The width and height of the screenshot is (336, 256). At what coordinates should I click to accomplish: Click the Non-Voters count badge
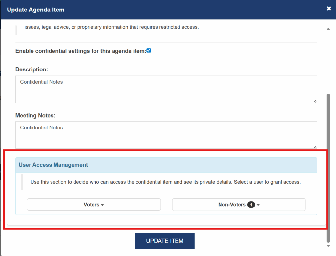point(251,205)
